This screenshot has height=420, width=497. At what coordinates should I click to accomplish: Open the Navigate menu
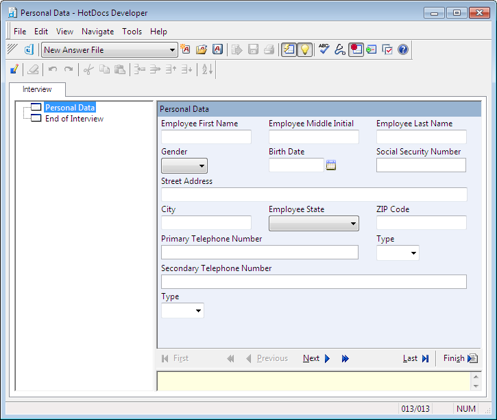[97, 32]
